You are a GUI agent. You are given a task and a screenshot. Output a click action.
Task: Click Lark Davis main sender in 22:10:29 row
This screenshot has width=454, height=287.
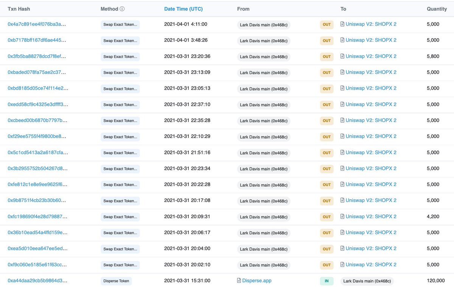pos(264,137)
